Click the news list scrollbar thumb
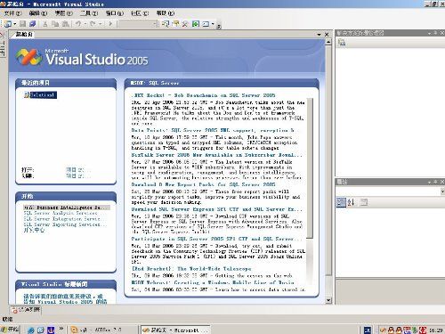445x334 pixels. pyautogui.click(x=310, y=168)
